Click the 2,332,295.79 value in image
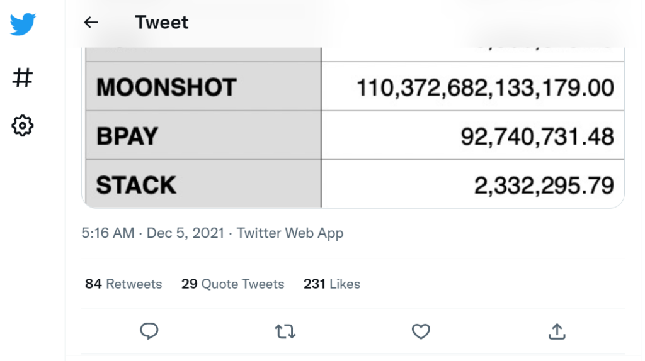The image size is (645, 361). (544, 186)
